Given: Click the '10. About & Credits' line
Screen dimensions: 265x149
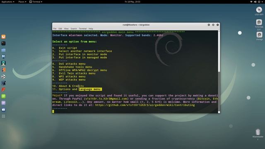Looking at the screenshot, I should pyautogui.click(x=68, y=86).
